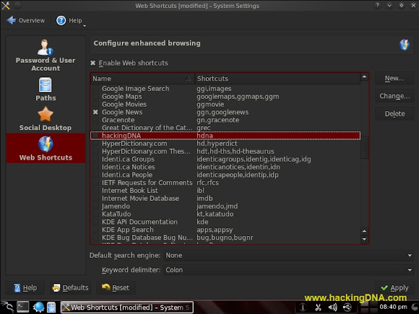Screen dimensions: 419x314
Task: Open the volume control tray icon
Action: pyautogui.click(x=333, y=307)
